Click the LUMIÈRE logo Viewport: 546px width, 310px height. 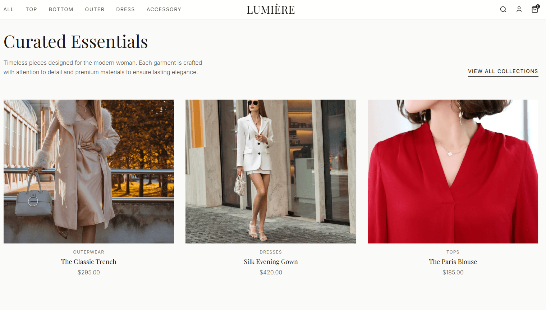point(271,9)
